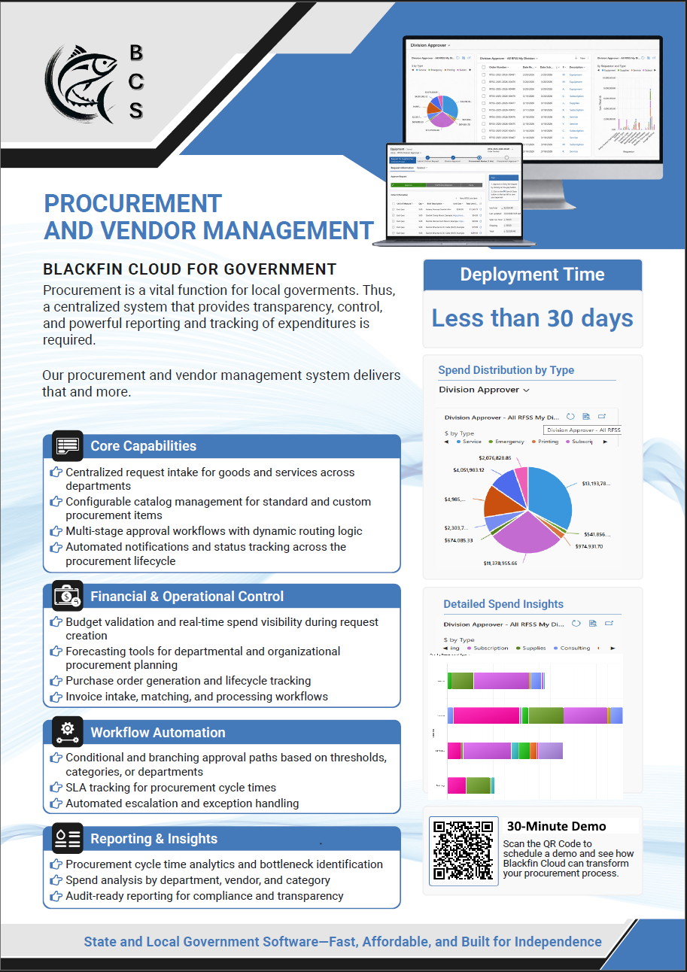Click hand bullet beside Configurable catalog management
This screenshot has width=687, height=972.
coord(56,502)
